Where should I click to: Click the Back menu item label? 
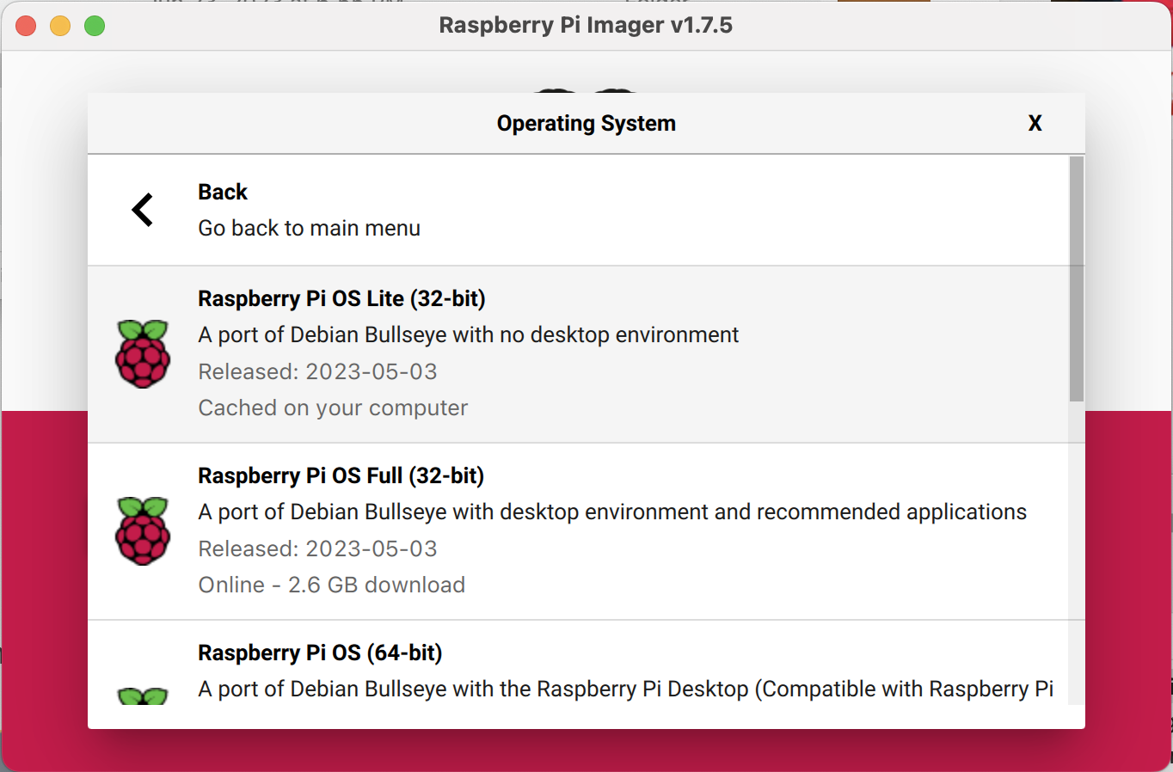click(x=223, y=192)
